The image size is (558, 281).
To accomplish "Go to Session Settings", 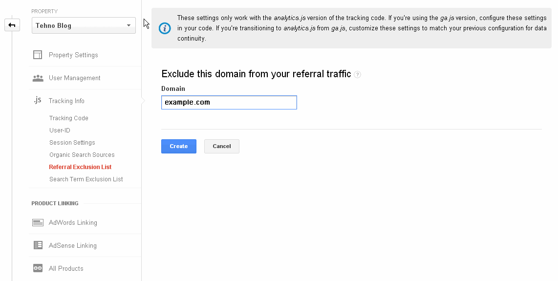I will (72, 143).
